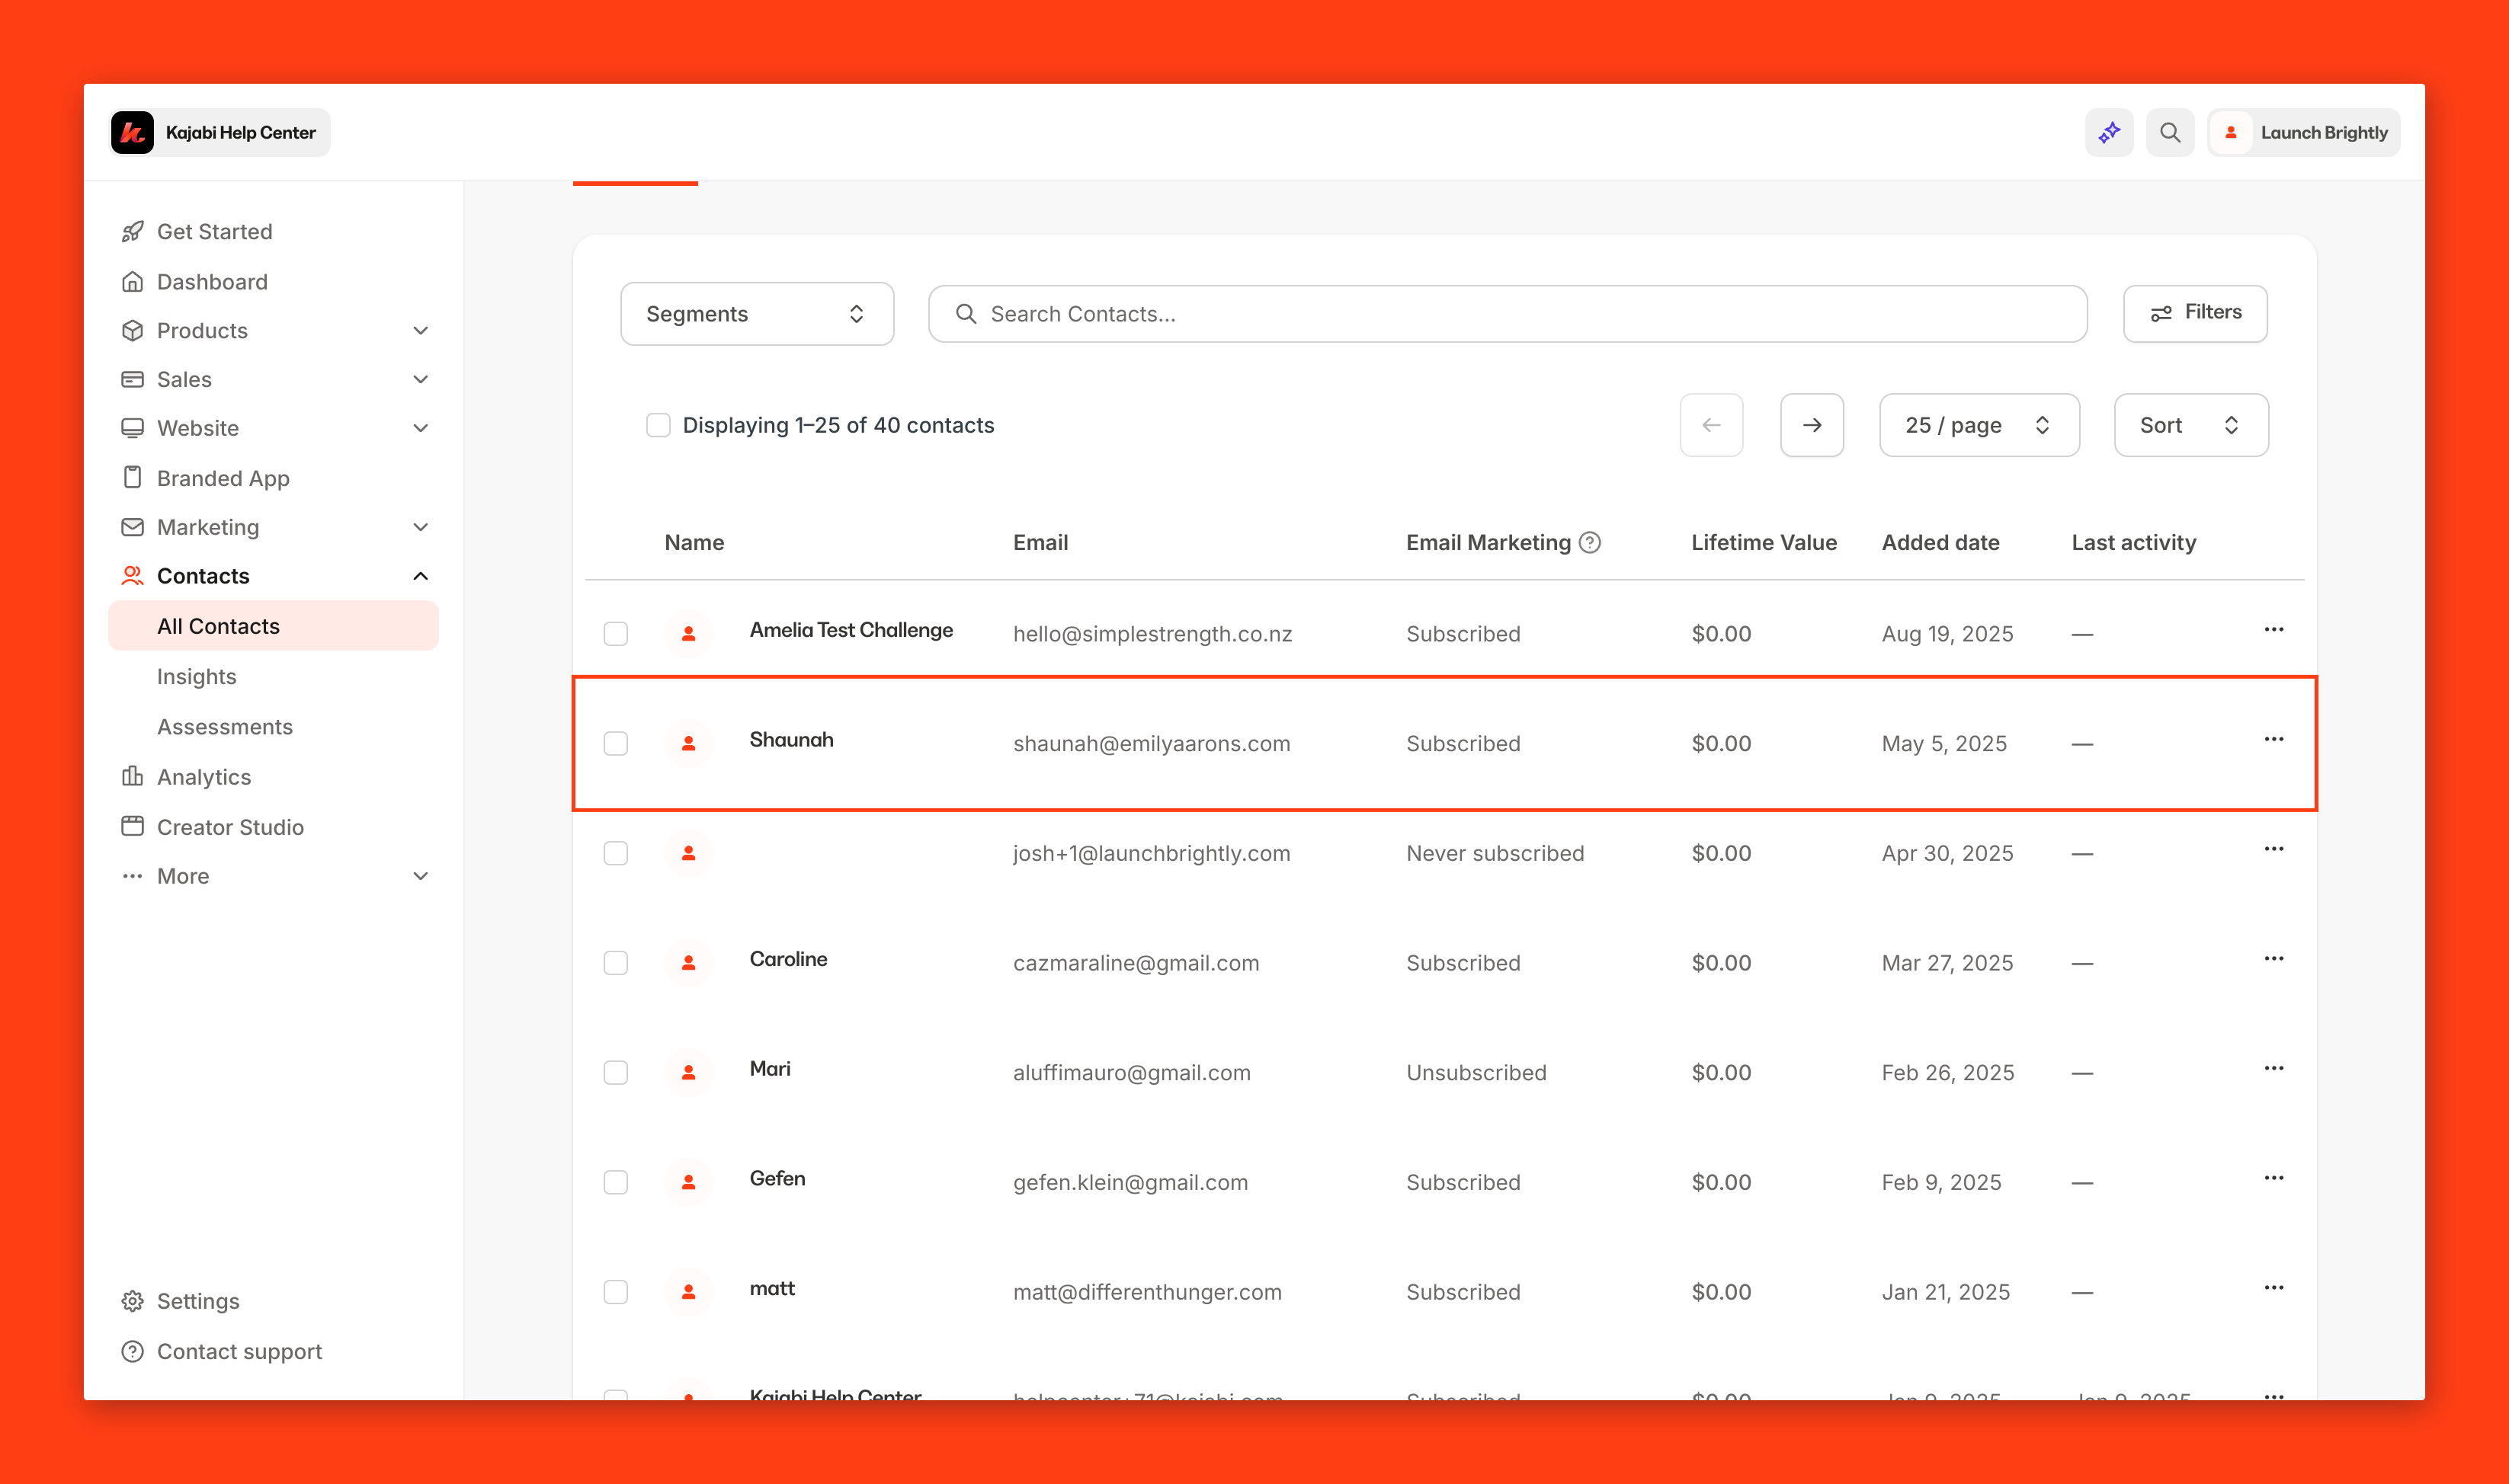Click the avatar icon for Mari
The height and width of the screenshot is (1484, 2509).
688,1072
